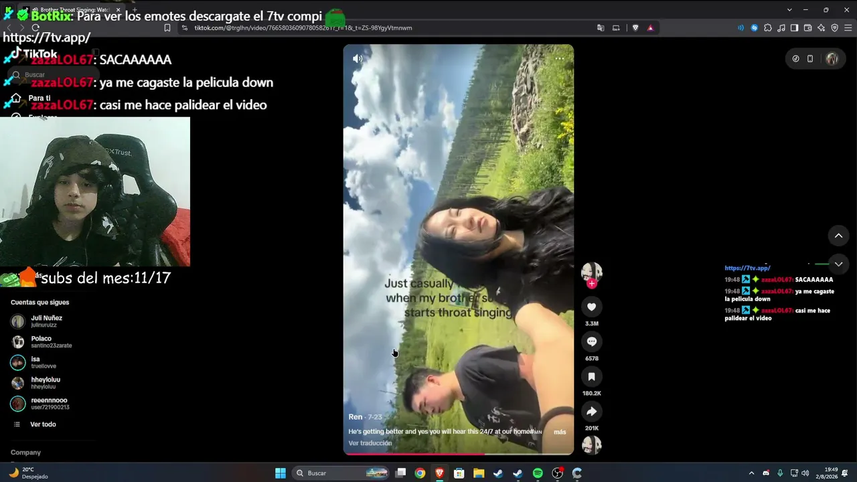Reload the page with refresh button
This screenshot has height=482, width=857.
(x=35, y=28)
